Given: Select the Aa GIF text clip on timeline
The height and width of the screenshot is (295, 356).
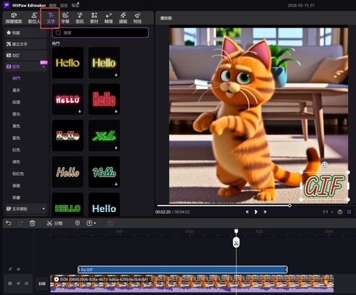Looking at the screenshot, I should tap(183, 269).
